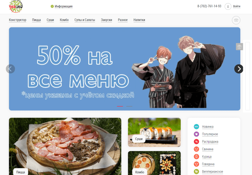Open the Закуски menu item
Viewport: 252px width, 175px height.
(x=106, y=20)
